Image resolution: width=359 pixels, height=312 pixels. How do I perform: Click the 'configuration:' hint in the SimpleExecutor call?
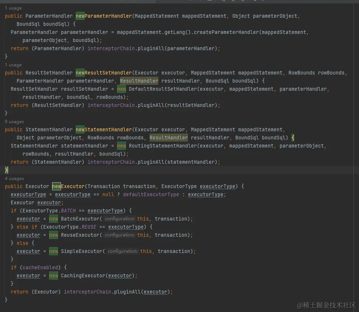coord(123,251)
